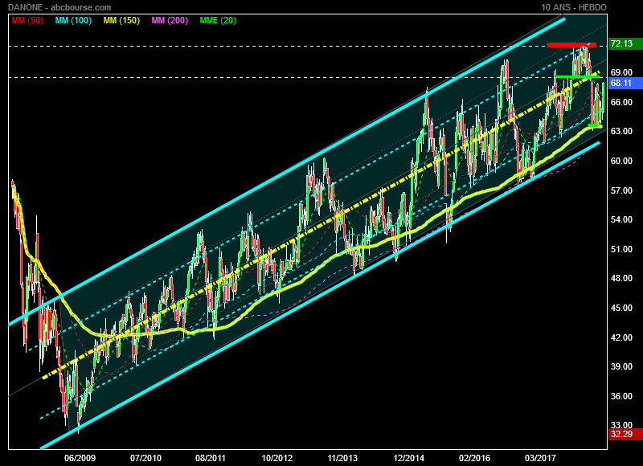Image resolution: width=643 pixels, height=466 pixels.
Task: Click the 60.00 price axis label
Action: tap(621, 161)
